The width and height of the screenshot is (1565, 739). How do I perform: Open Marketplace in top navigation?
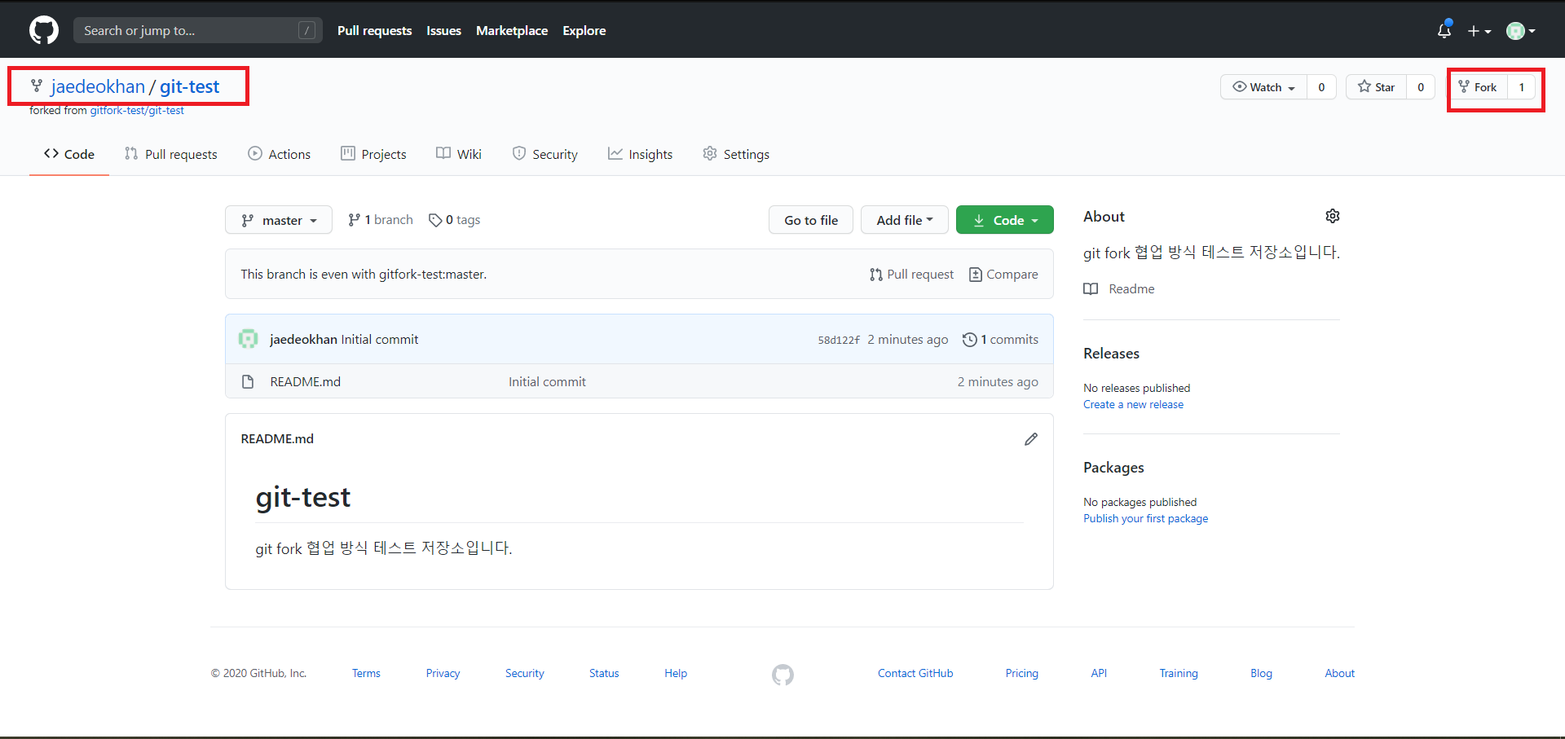(512, 30)
